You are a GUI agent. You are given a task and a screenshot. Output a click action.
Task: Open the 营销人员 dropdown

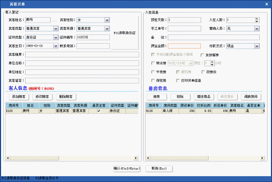tap(257, 28)
